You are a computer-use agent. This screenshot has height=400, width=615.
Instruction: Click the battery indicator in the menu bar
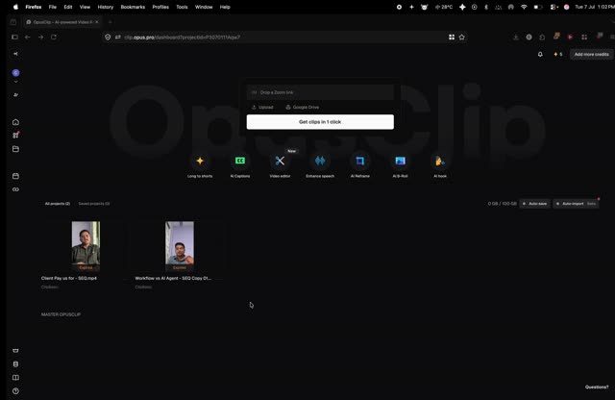tap(538, 7)
